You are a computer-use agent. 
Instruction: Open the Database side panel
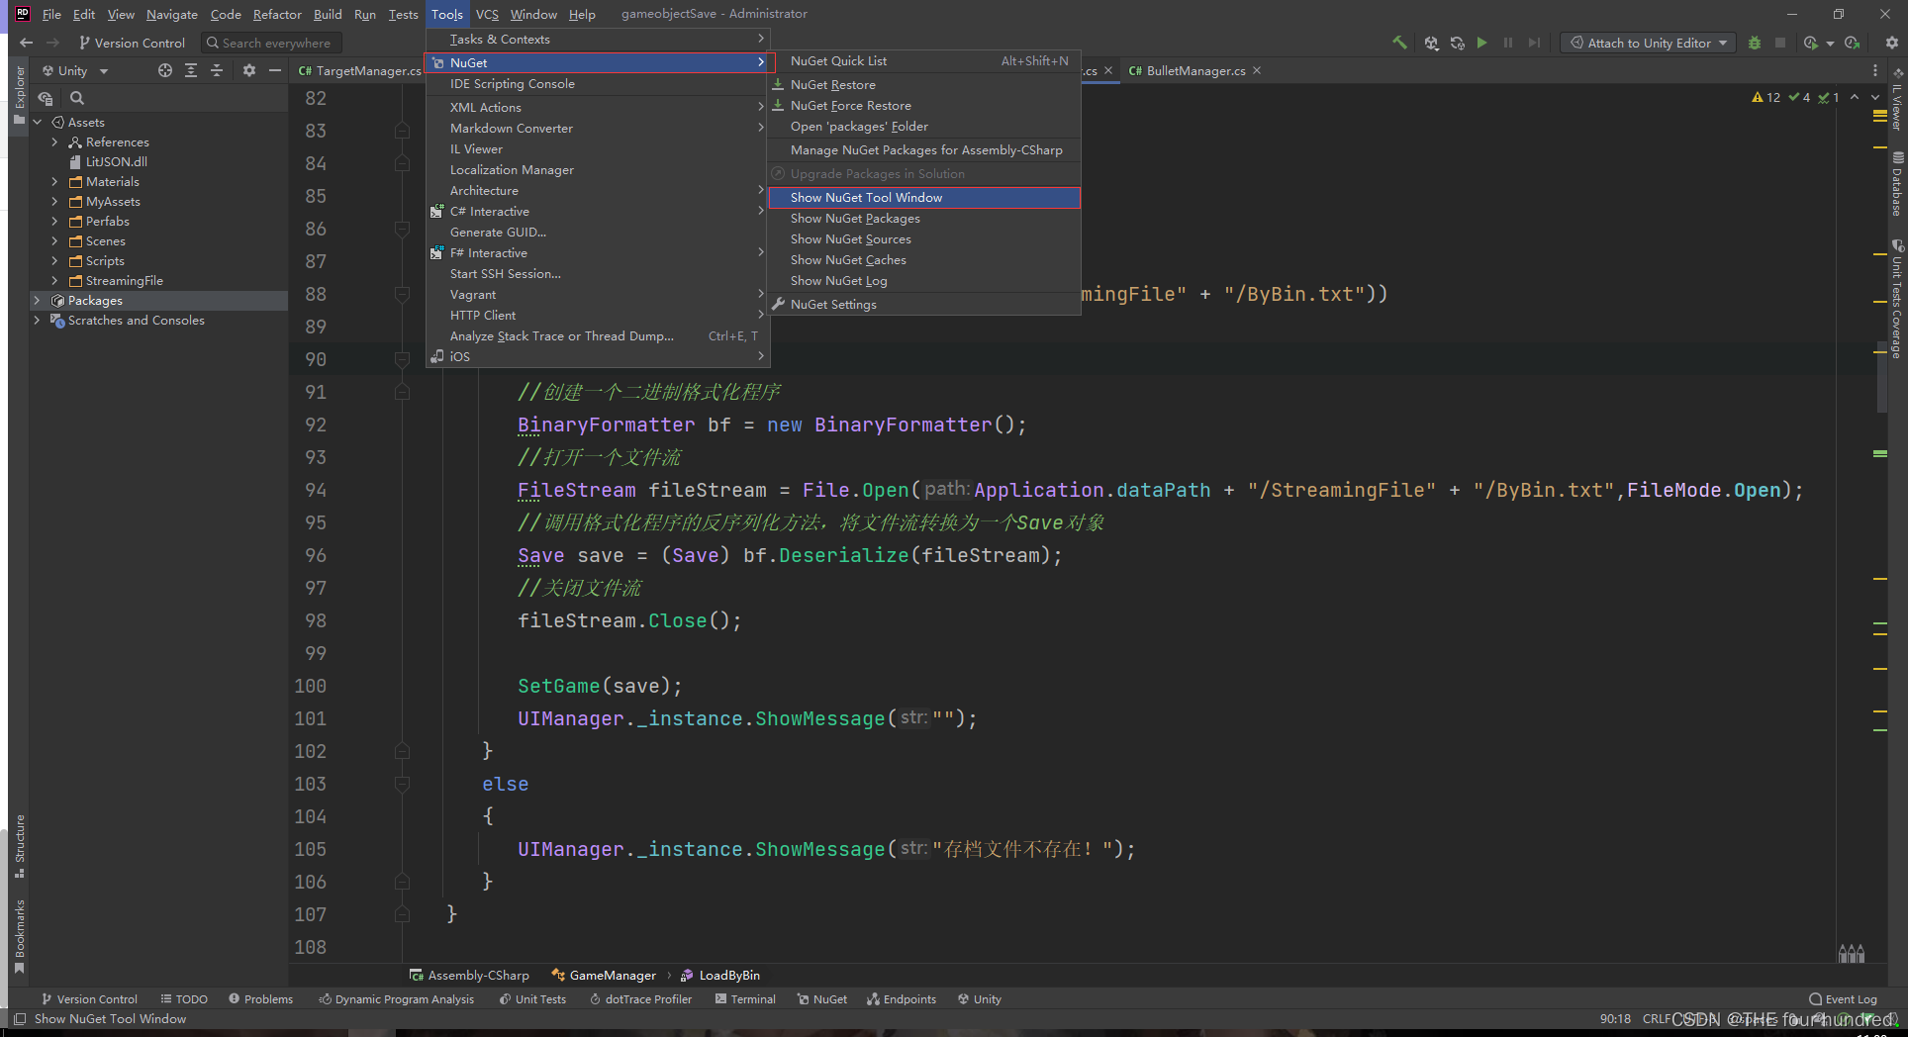click(1897, 183)
